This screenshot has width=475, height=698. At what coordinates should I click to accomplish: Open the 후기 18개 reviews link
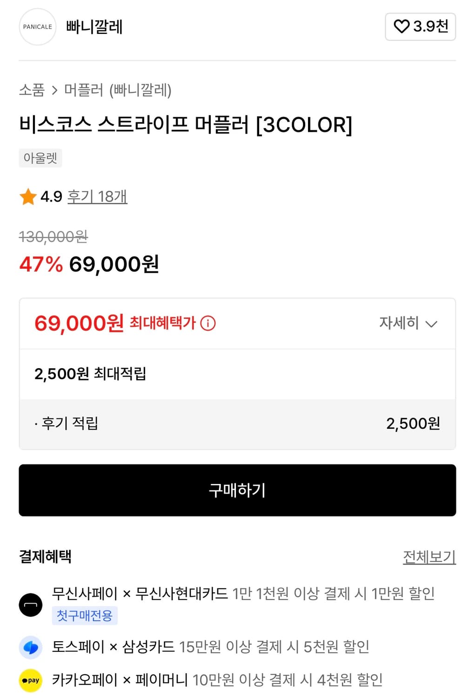pos(96,196)
